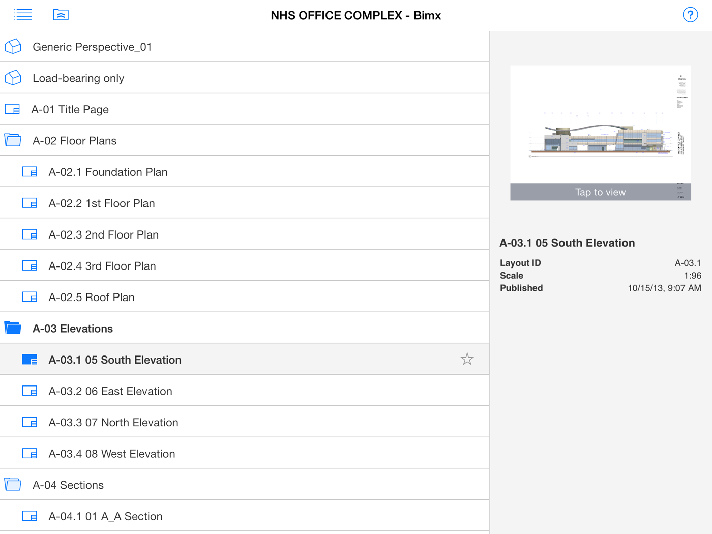Select the A-04 Sections folder label
Viewport: 712px width, 534px height.
tap(68, 485)
